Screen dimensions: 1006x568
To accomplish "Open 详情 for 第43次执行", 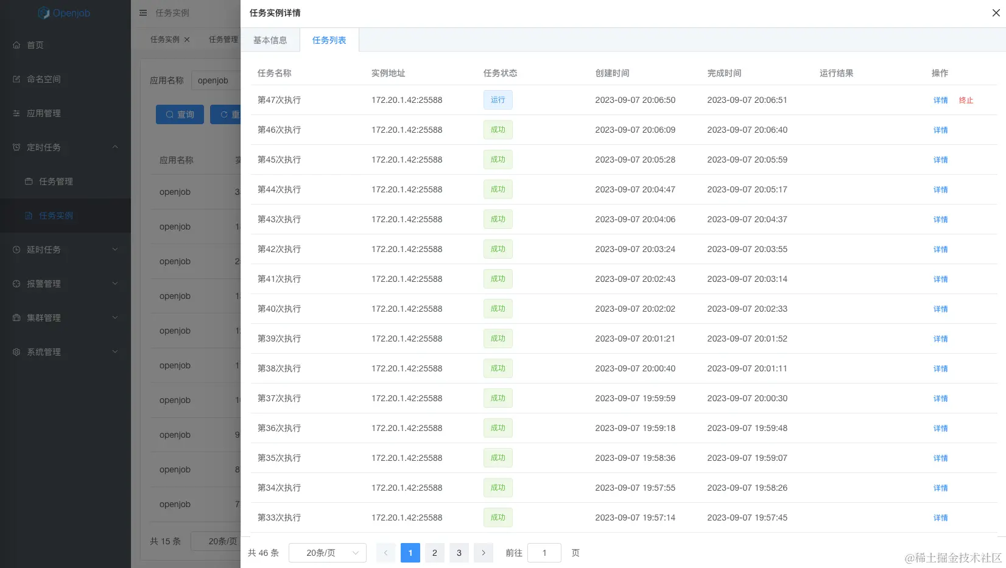I will (x=941, y=220).
